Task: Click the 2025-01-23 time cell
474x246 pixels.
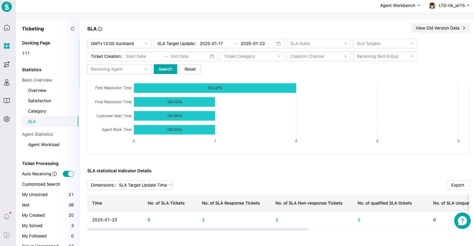Action: tap(105, 220)
